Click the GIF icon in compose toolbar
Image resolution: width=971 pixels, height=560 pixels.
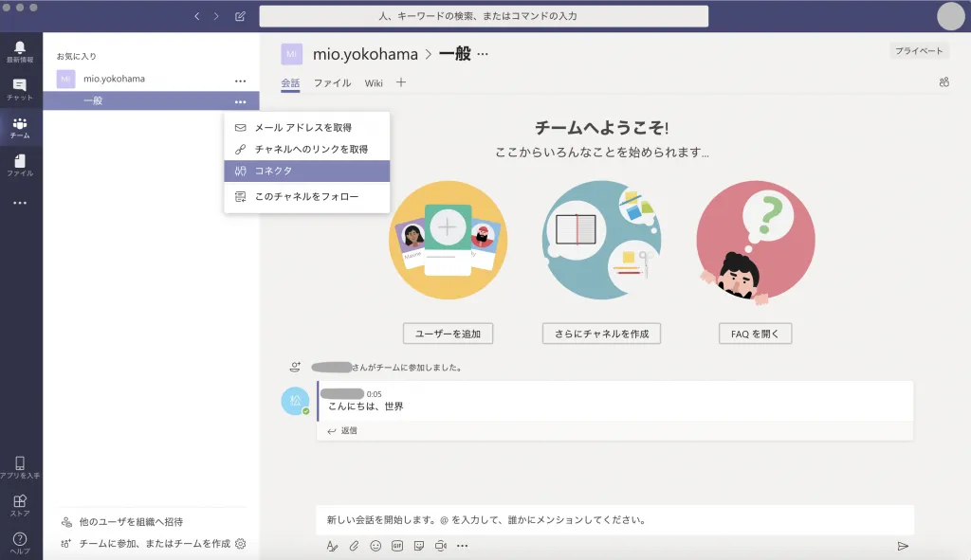(397, 546)
